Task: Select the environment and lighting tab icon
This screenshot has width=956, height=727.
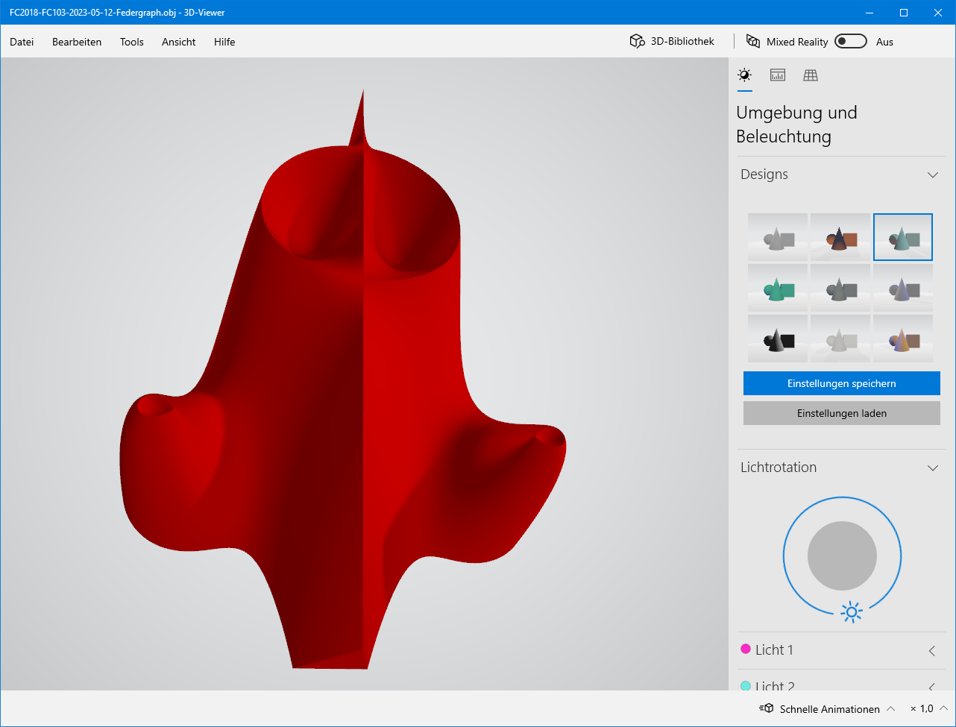Action: tap(744, 75)
